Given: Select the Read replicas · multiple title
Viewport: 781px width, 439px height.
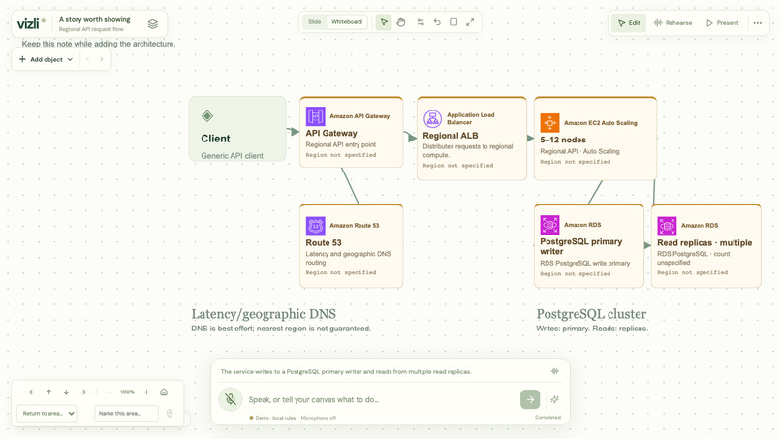Looking at the screenshot, I should [704, 242].
